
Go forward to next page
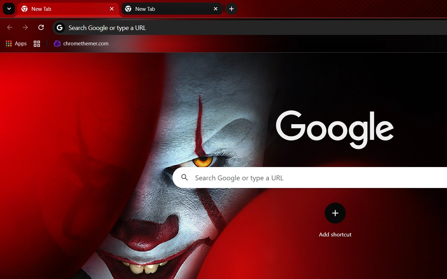pyautogui.click(x=25, y=28)
